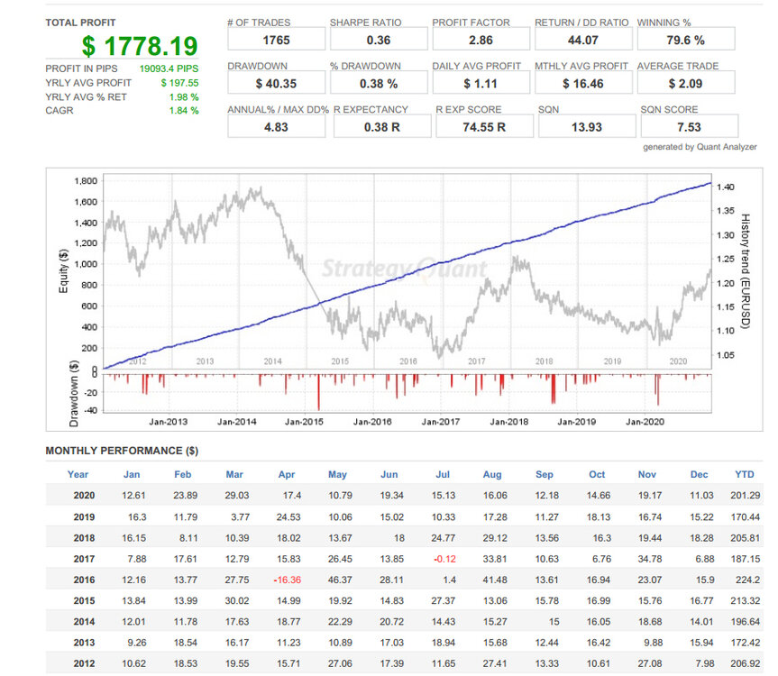Image resolution: width=778 pixels, height=676 pixels.
Task: Click the Mar 2019 value 3.77
Action: pos(240,516)
